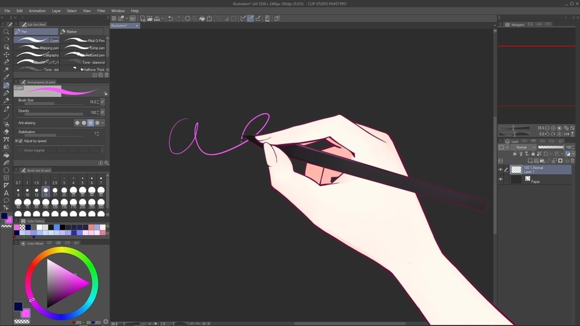Click the delete layer trash icon
The image size is (580, 326).
click(x=572, y=161)
